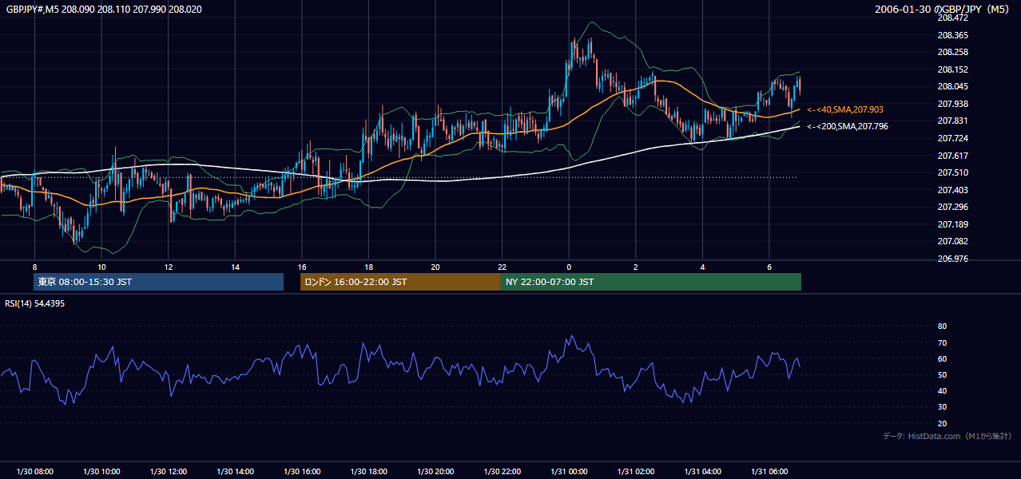Click hour tick 6 under the price chart
The image size is (1021, 479).
click(x=769, y=267)
